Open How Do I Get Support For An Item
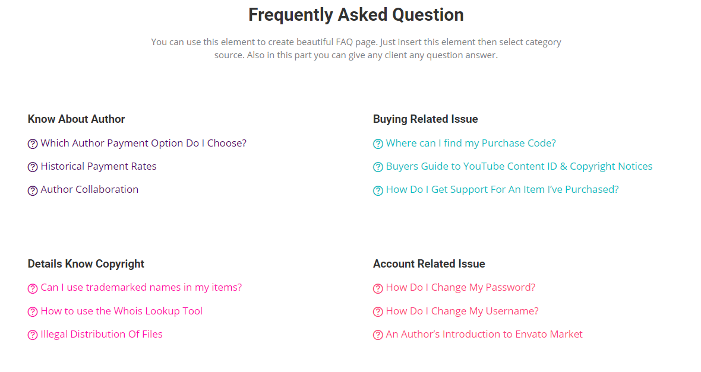This screenshot has height=372, width=701. 502,189
